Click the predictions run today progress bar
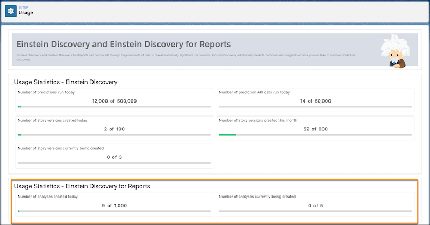The image size is (430, 225). [x=114, y=107]
